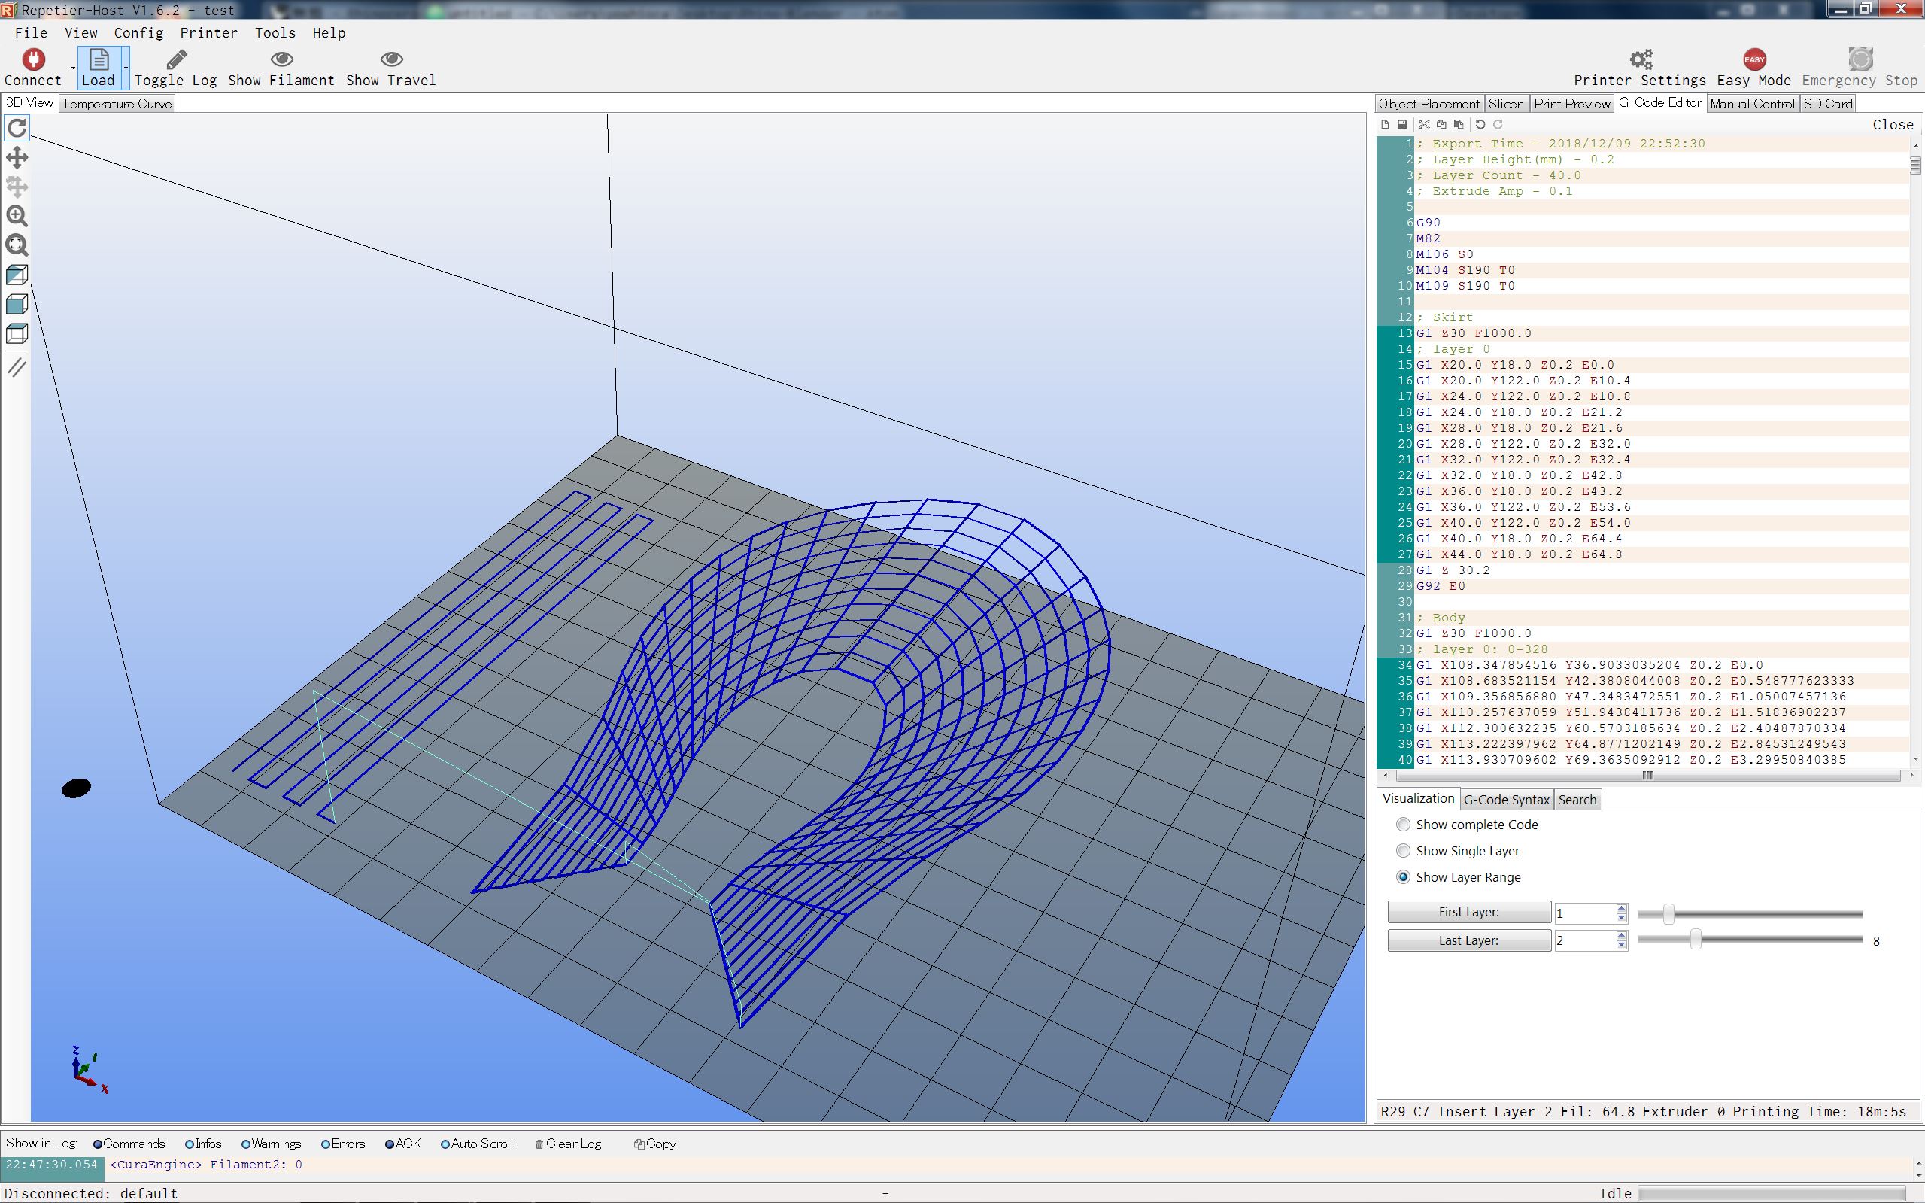
Task: Expand the Load button dropdown arrow
Action: [126, 68]
